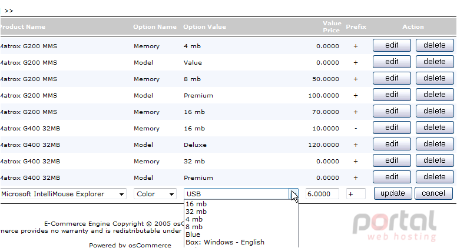Edit the Matrox G200 MMS Value model row
This screenshot has height=248, width=457.
tap(392, 62)
